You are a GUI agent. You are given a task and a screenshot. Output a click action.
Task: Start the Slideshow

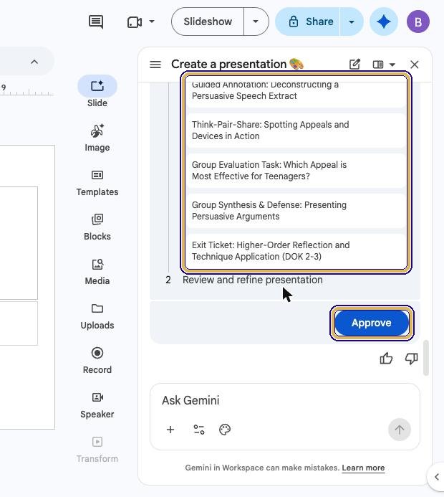(x=208, y=22)
